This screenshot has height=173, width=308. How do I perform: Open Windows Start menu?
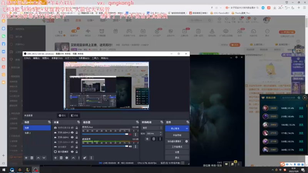(x=4, y=170)
